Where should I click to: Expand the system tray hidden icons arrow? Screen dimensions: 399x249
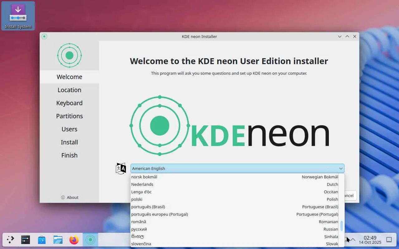point(353,240)
